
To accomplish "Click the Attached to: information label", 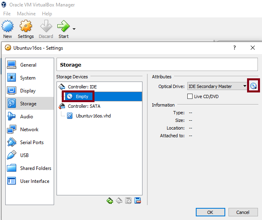I will point(172,136).
